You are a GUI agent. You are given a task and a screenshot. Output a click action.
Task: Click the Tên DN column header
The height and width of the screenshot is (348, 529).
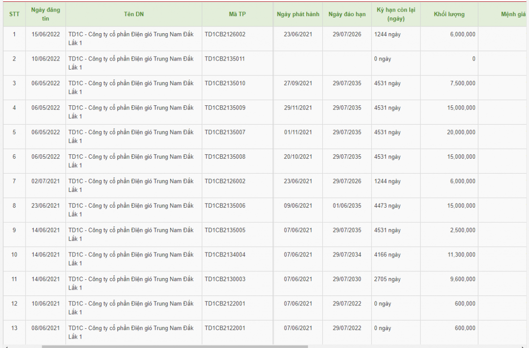pyautogui.click(x=134, y=14)
